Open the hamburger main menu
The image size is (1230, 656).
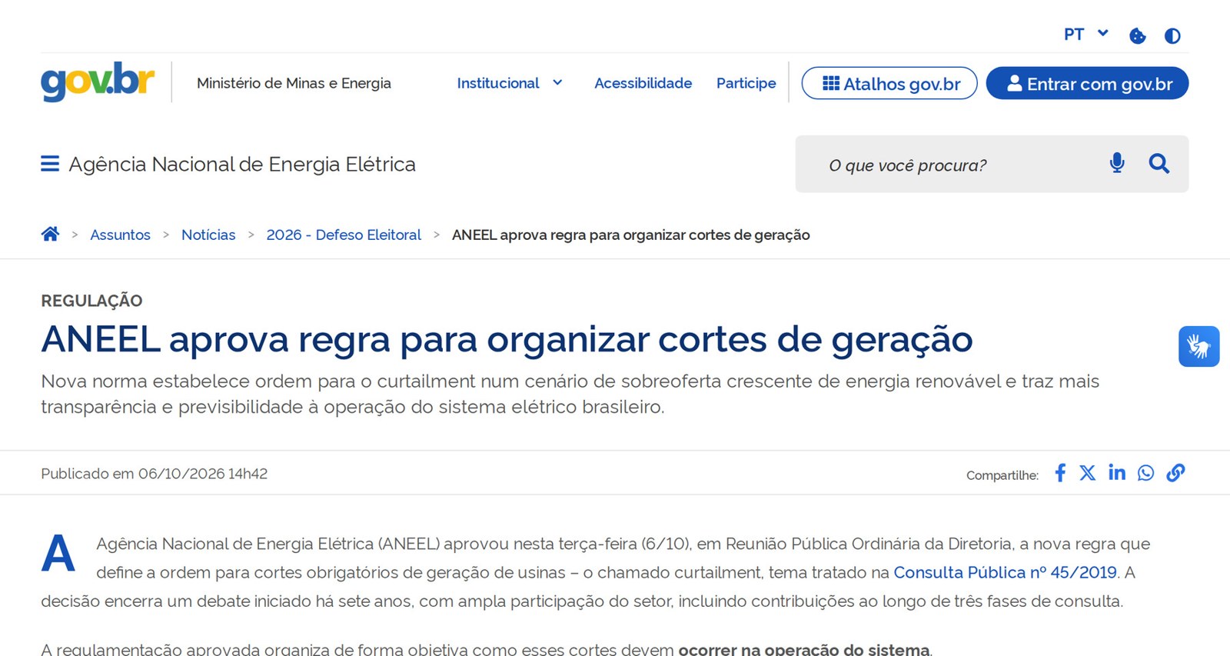[x=50, y=164]
